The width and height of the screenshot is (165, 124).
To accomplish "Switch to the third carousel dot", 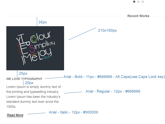I will (143, 2).
